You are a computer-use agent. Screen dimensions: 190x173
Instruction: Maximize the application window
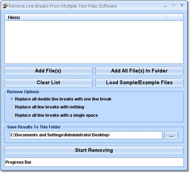point(174,6)
